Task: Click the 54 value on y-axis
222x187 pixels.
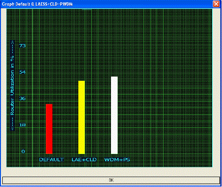Action: [22, 72]
